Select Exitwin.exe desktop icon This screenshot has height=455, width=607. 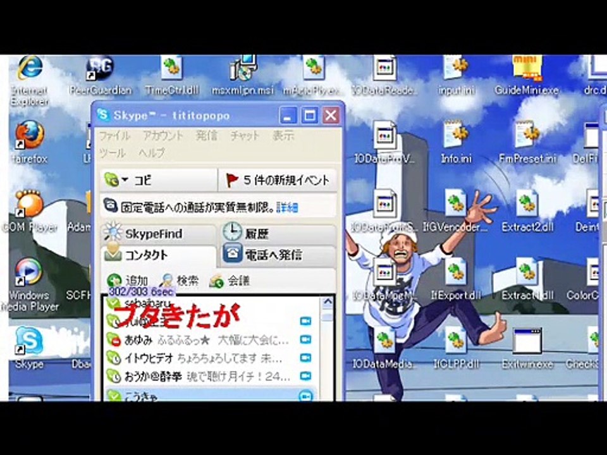527,341
